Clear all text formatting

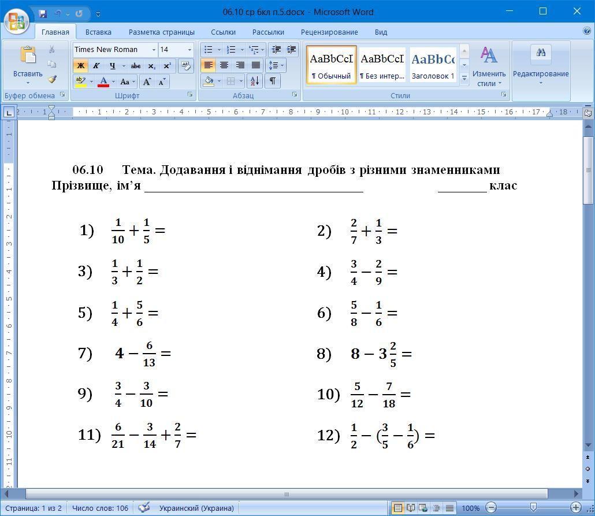[x=185, y=66]
